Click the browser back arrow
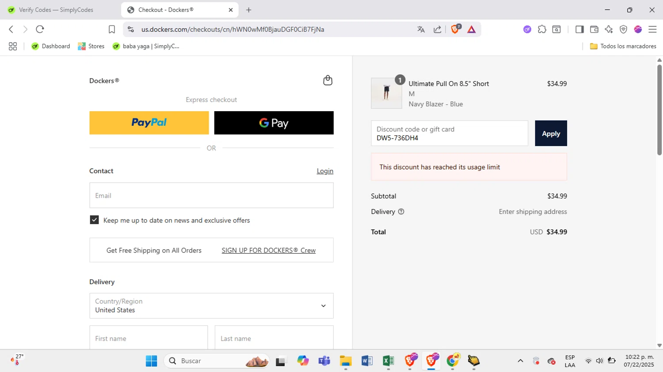 pos(11,29)
